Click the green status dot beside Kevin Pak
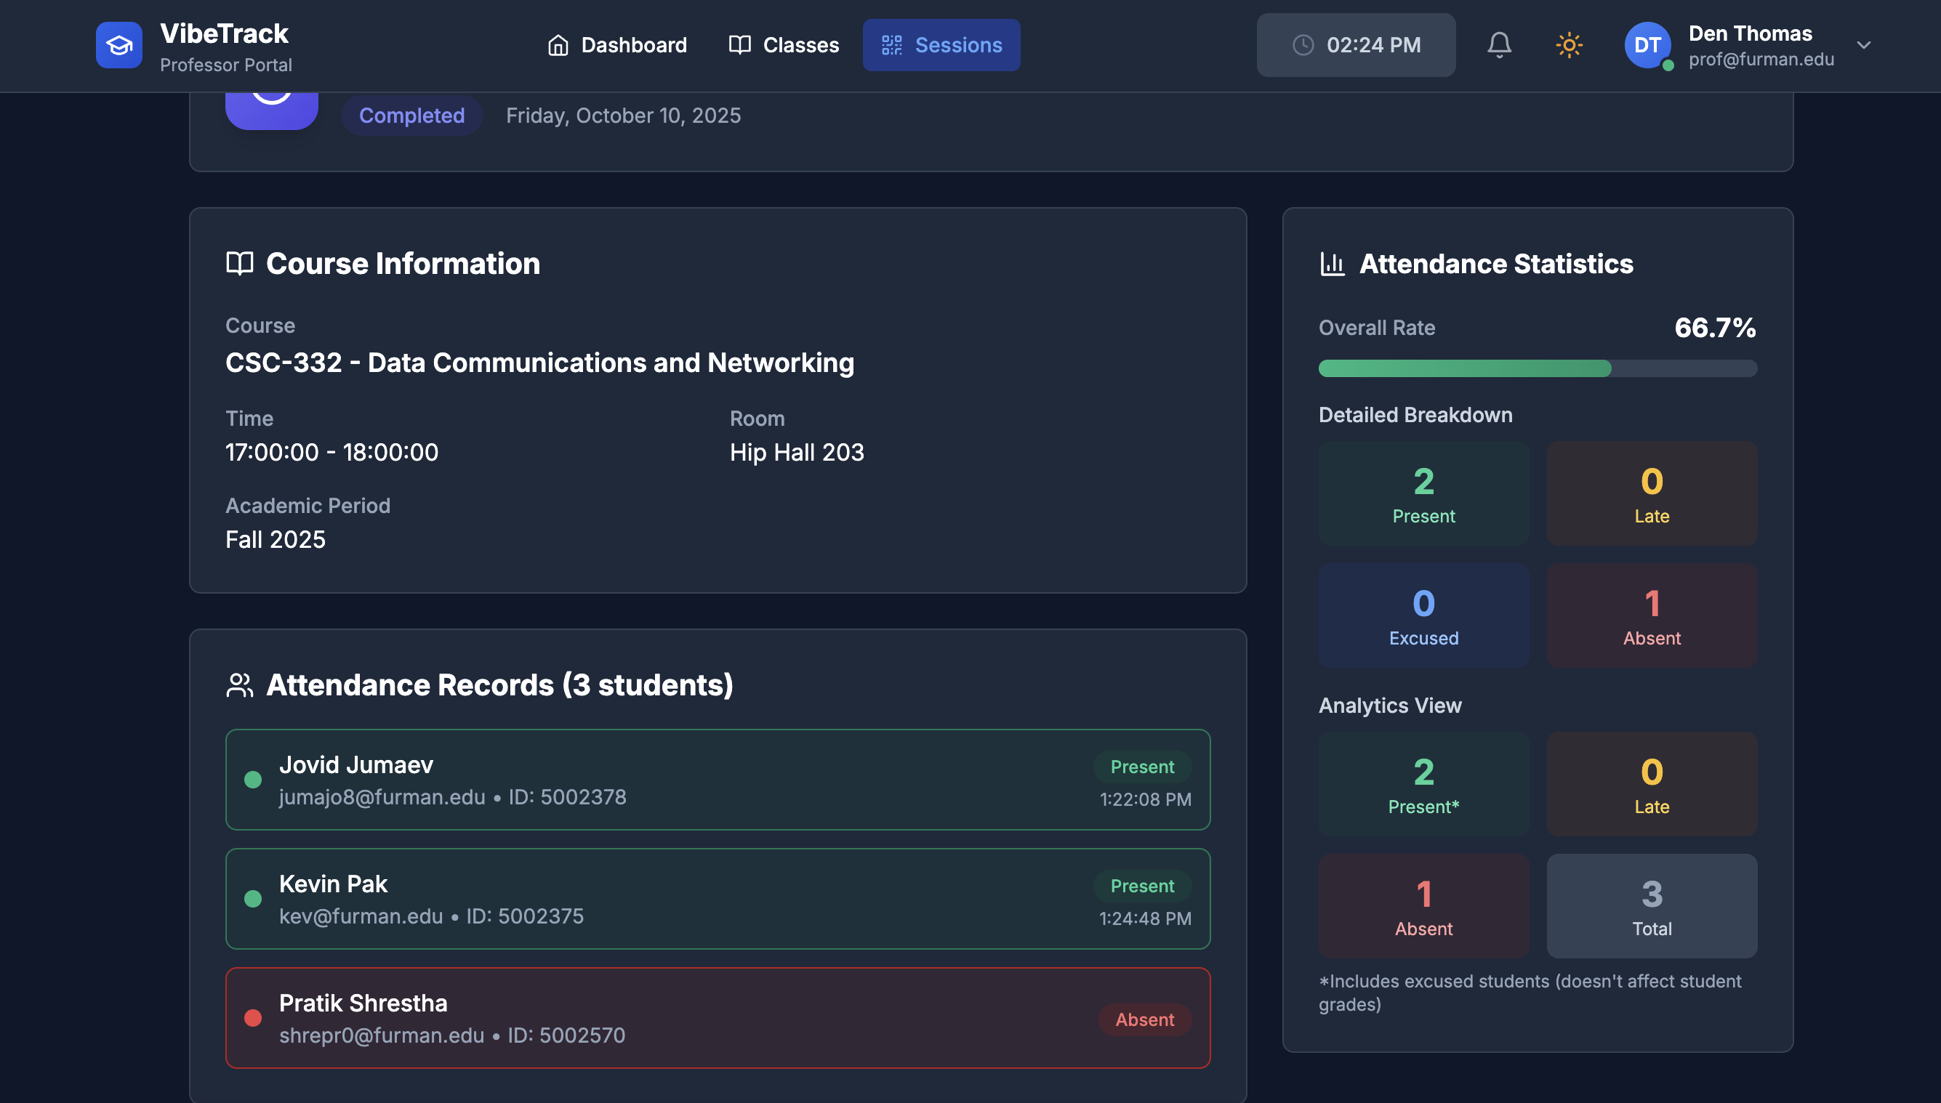This screenshot has width=1941, height=1103. click(x=253, y=899)
